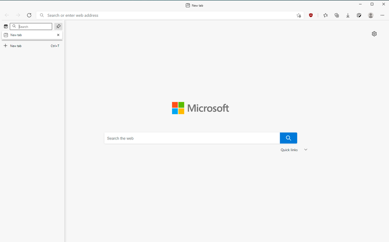This screenshot has height=242, width=389.
Task: Add a New tab with plus button
Action: pos(5,46)
